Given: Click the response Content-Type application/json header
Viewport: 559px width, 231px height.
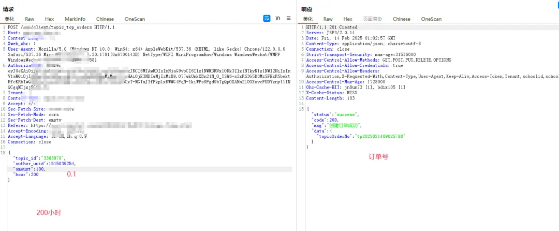Looking at the screenshot, I should coord(363,44).
